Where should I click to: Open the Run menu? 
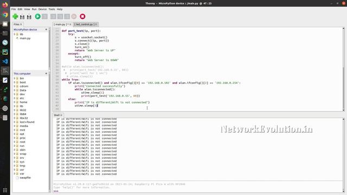(x=34, y=9)
